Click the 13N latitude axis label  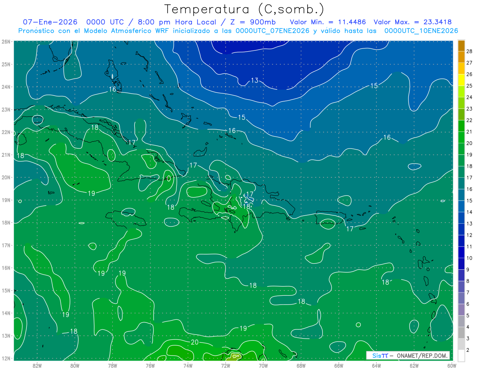click(x=6, y=336)
